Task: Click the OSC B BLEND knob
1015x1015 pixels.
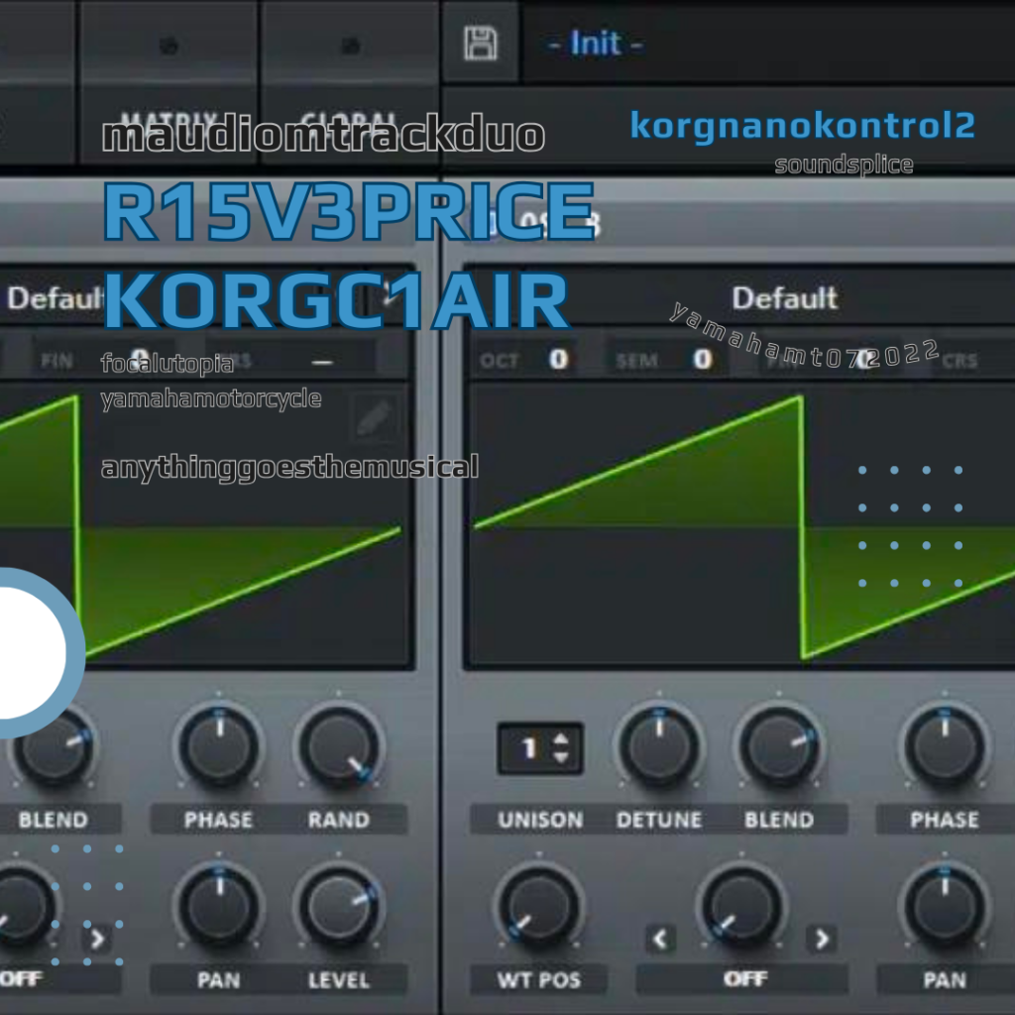Action: tap(779, 747)
